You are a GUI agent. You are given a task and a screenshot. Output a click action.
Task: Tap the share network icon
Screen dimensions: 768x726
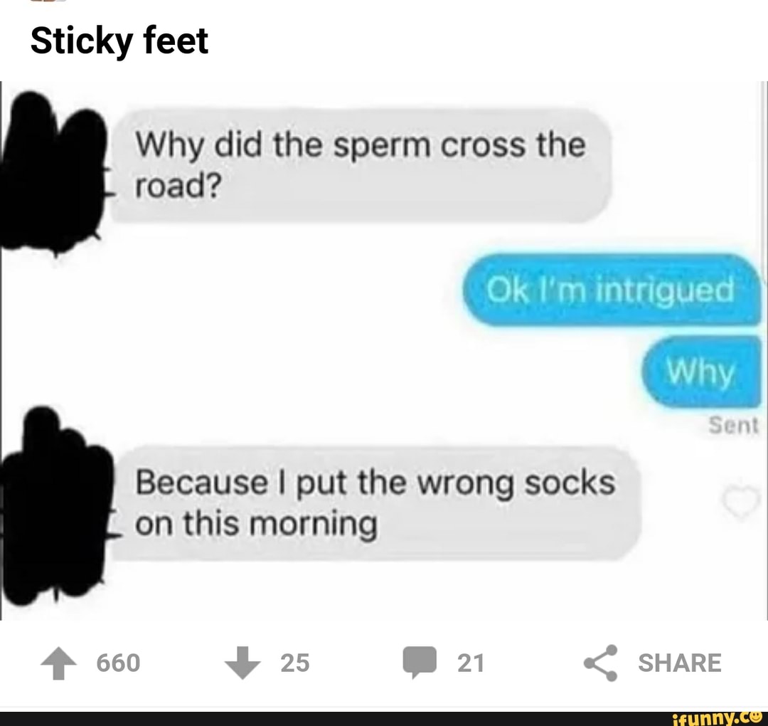pos(600,663)
